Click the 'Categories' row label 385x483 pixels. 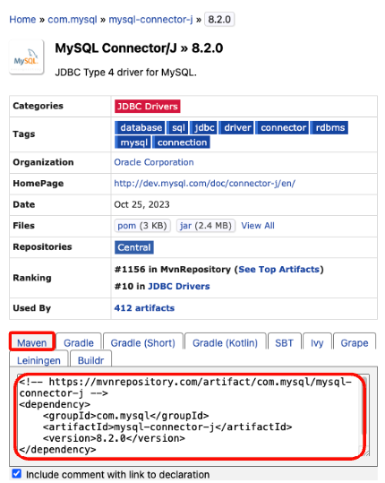pyautogui.click(x=38, y=106)
